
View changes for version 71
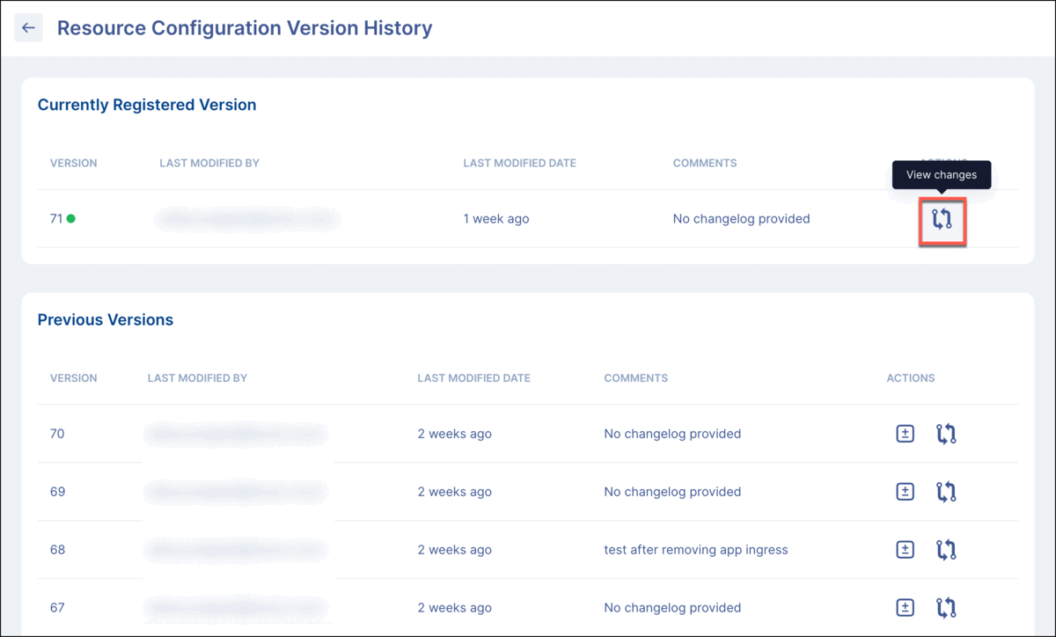[942, 219]
